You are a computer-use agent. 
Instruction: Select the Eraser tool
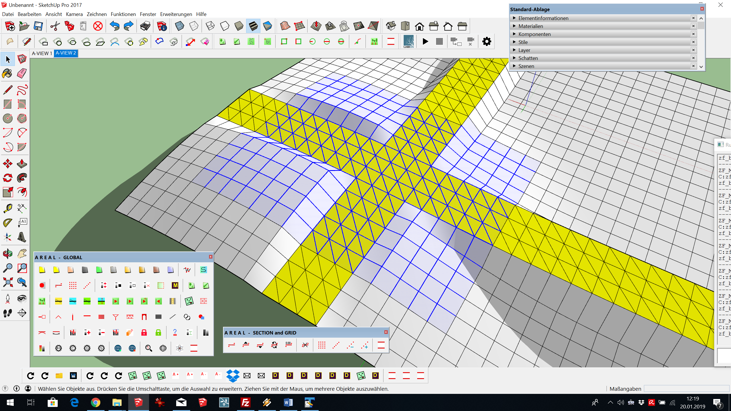[x=22, y=74]
